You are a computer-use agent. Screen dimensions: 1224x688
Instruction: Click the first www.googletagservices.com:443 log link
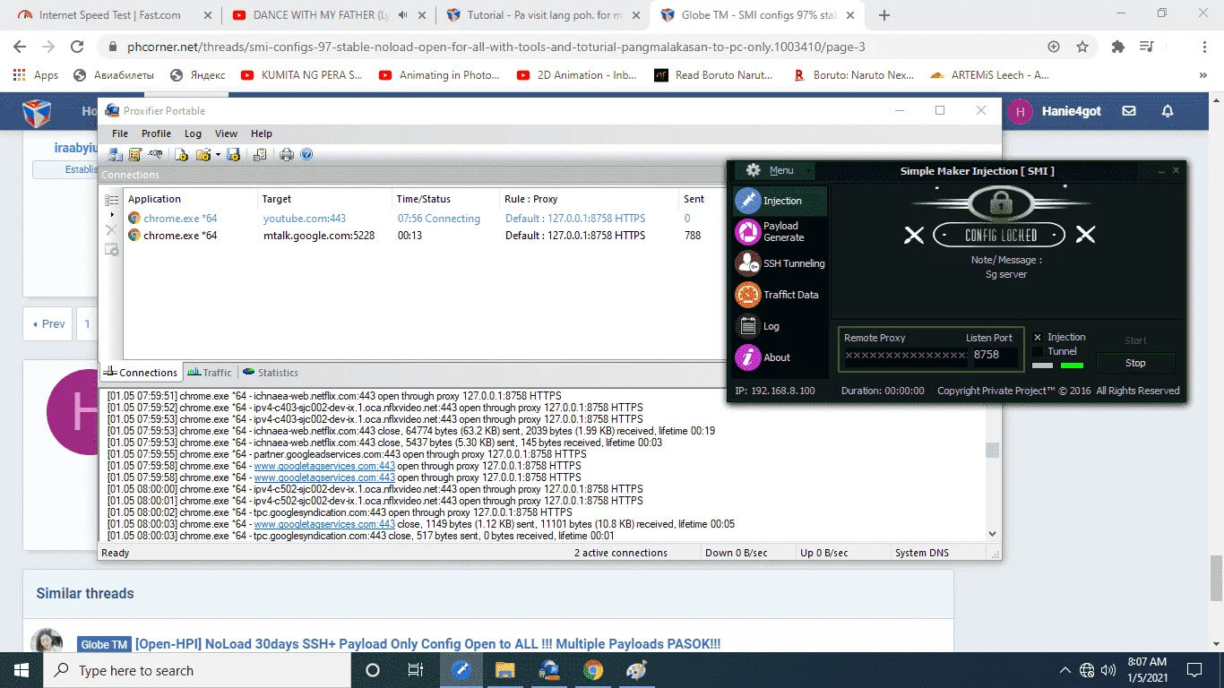[324, 466]
